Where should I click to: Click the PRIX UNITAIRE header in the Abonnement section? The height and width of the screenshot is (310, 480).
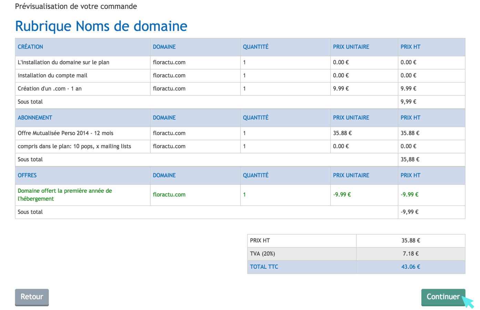click(351, 118)
